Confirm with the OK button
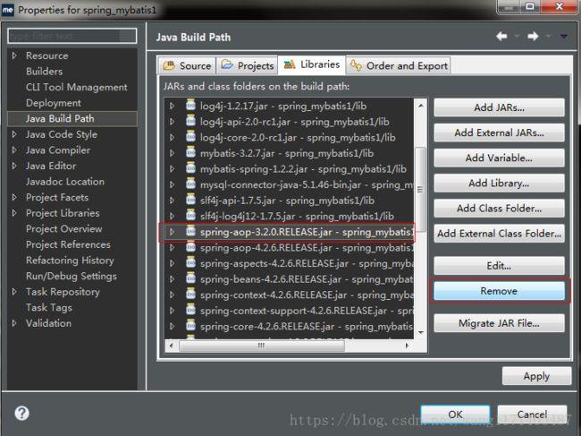The image size is (581, 436). (x=455, y=415)
